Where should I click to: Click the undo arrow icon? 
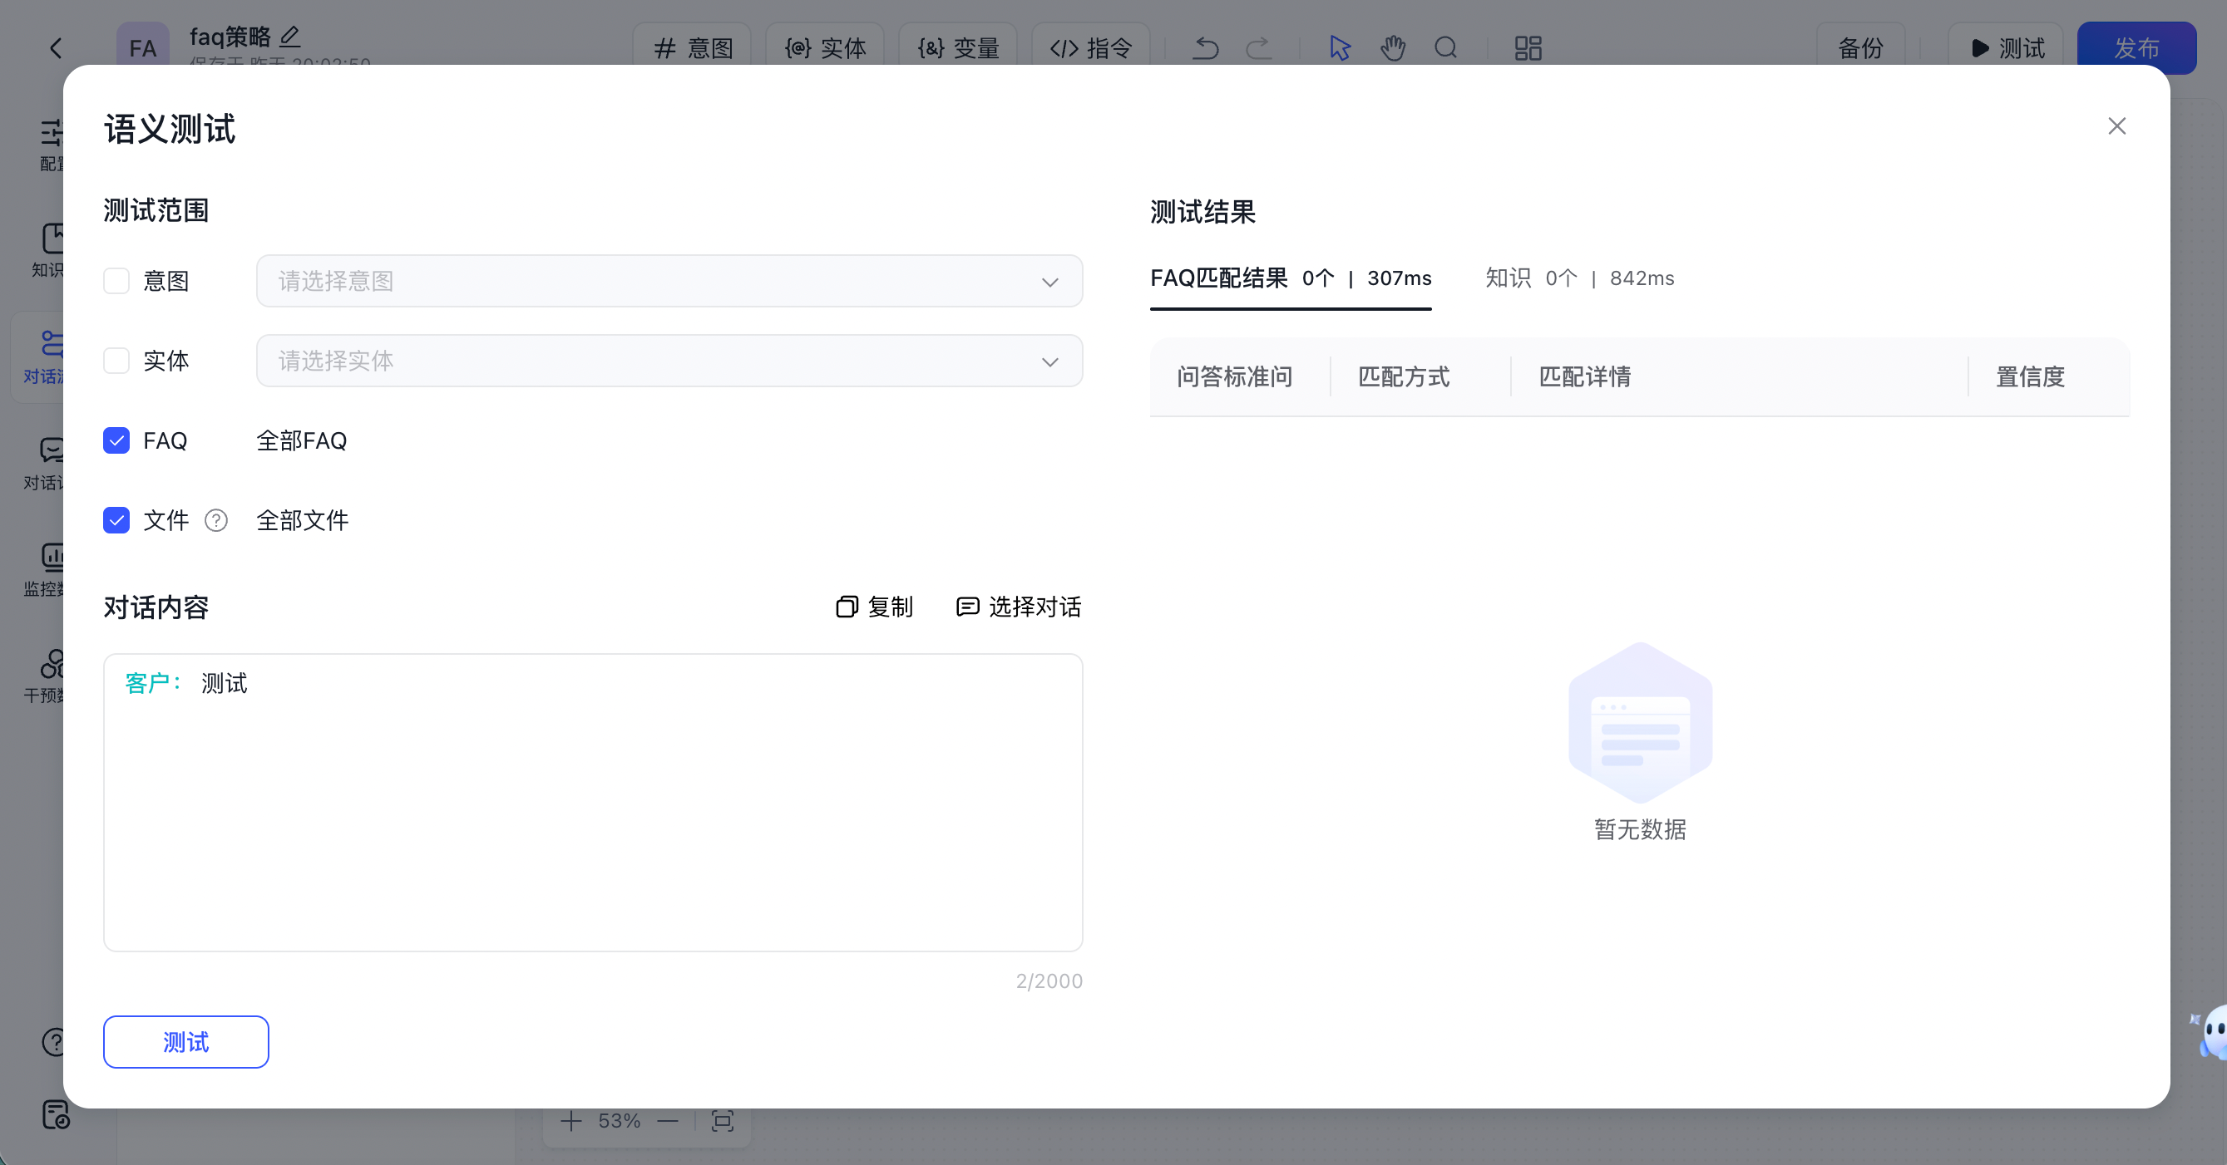[x=1205, y=47]
